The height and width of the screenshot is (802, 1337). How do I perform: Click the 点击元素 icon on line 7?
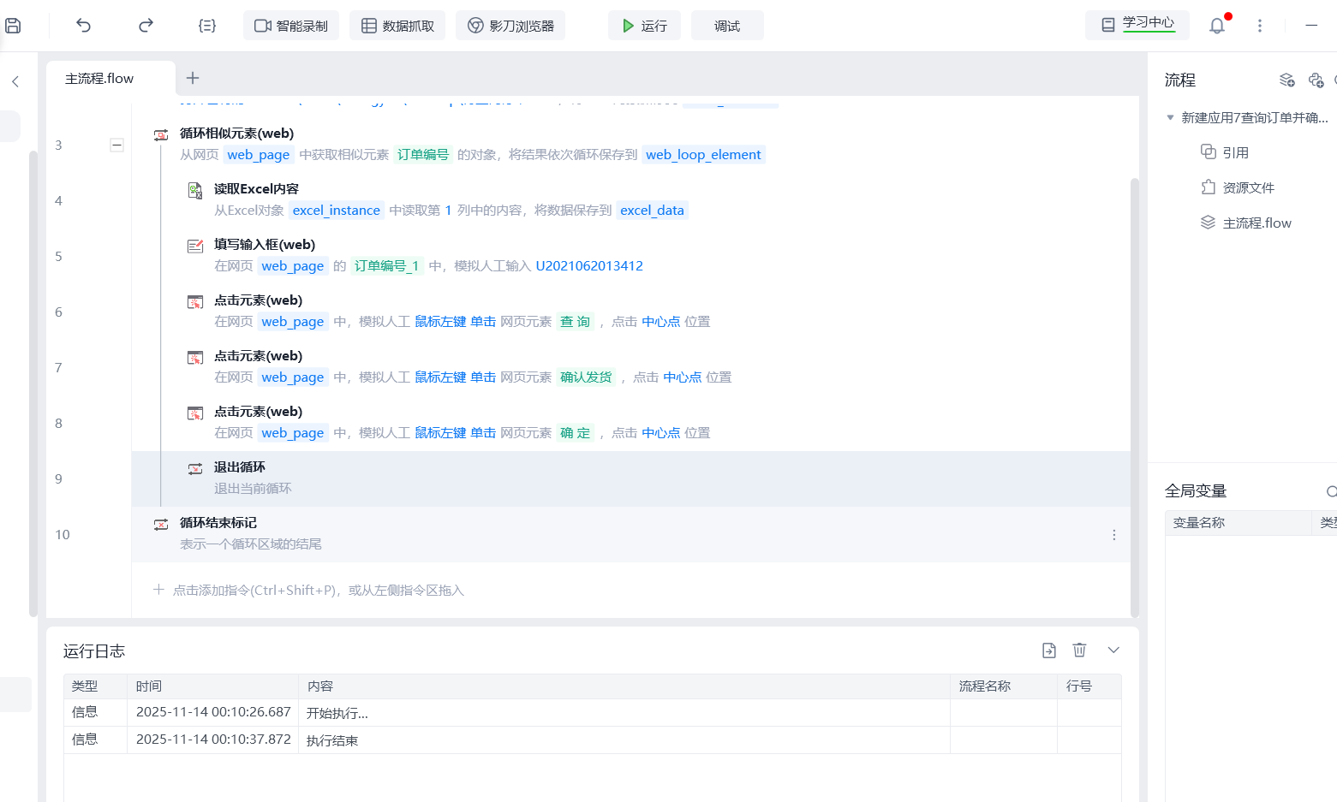195,357
